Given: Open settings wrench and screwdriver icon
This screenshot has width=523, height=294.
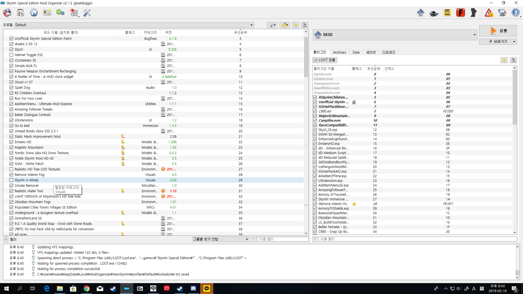Looking at the screenshot, I should pos(87,13).
